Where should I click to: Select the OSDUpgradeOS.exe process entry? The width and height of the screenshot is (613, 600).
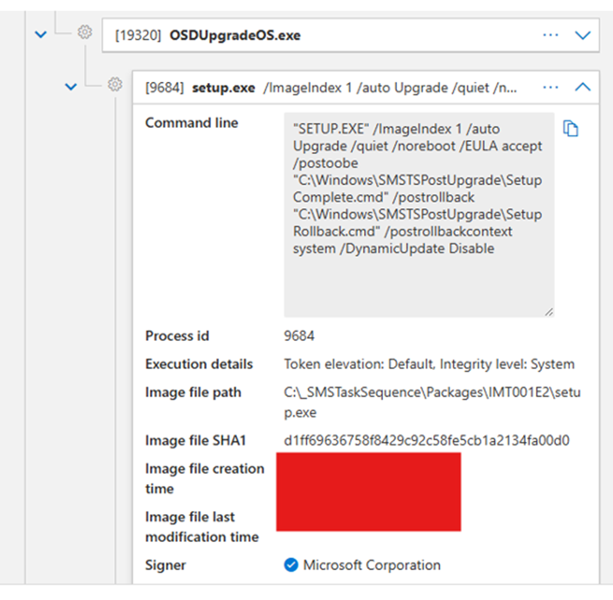pos(235,35)
